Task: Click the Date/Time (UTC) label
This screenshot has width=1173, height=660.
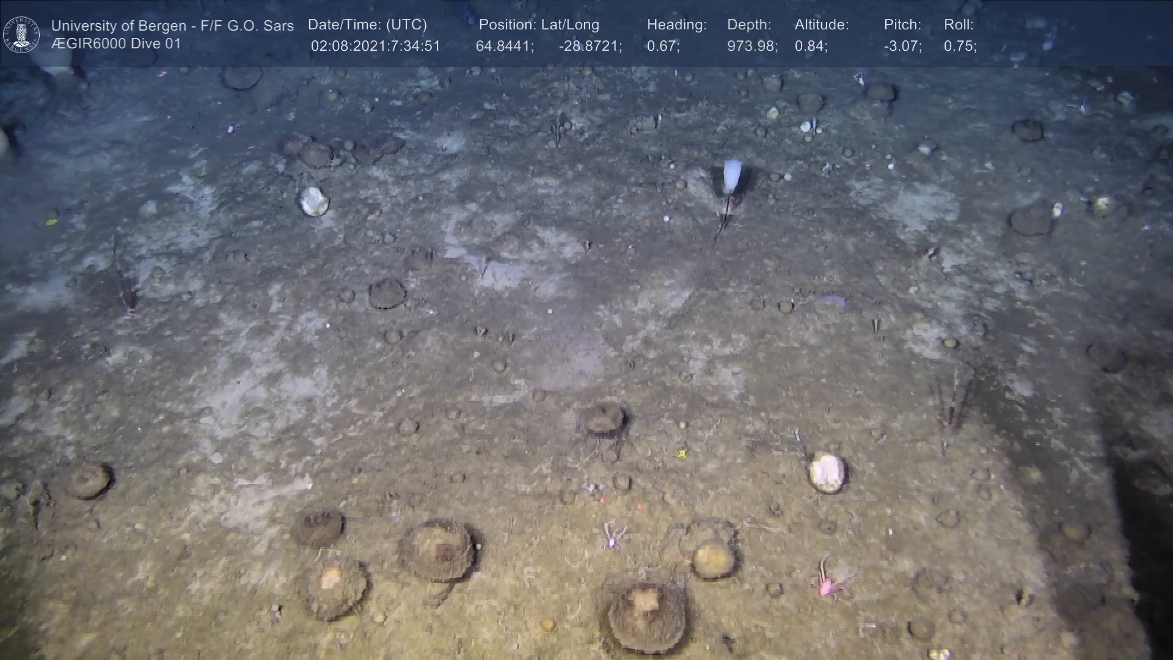Action: tap(367, 25)
